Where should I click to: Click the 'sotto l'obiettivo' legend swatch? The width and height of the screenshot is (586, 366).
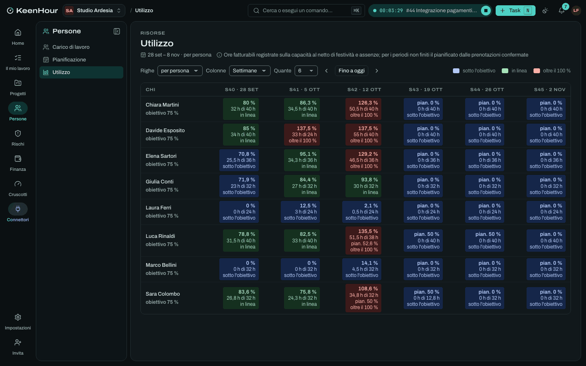click(x=456, y=71)
